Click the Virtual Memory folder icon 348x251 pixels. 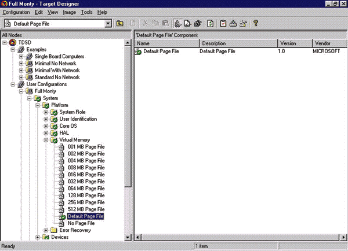click(53, 139)
